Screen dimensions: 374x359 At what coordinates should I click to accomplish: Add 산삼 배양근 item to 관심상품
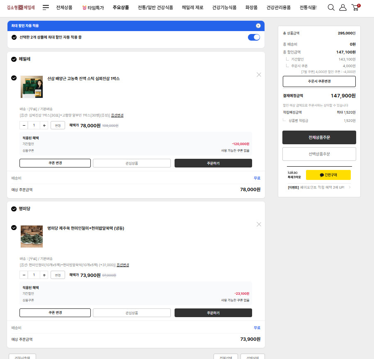click(132, 163)
